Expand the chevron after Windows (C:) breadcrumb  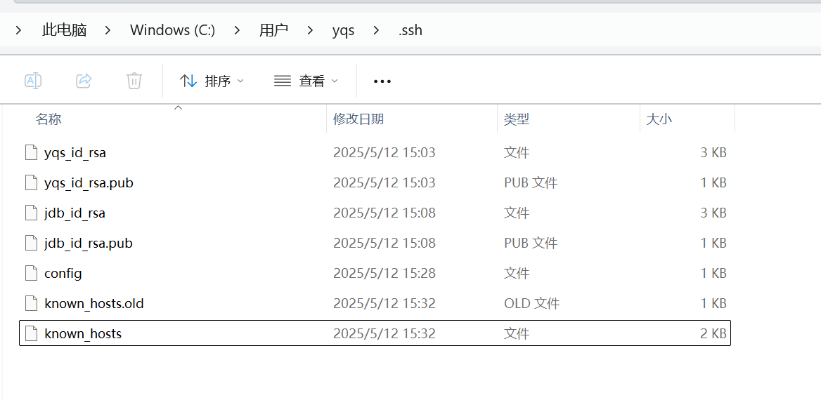237,30
